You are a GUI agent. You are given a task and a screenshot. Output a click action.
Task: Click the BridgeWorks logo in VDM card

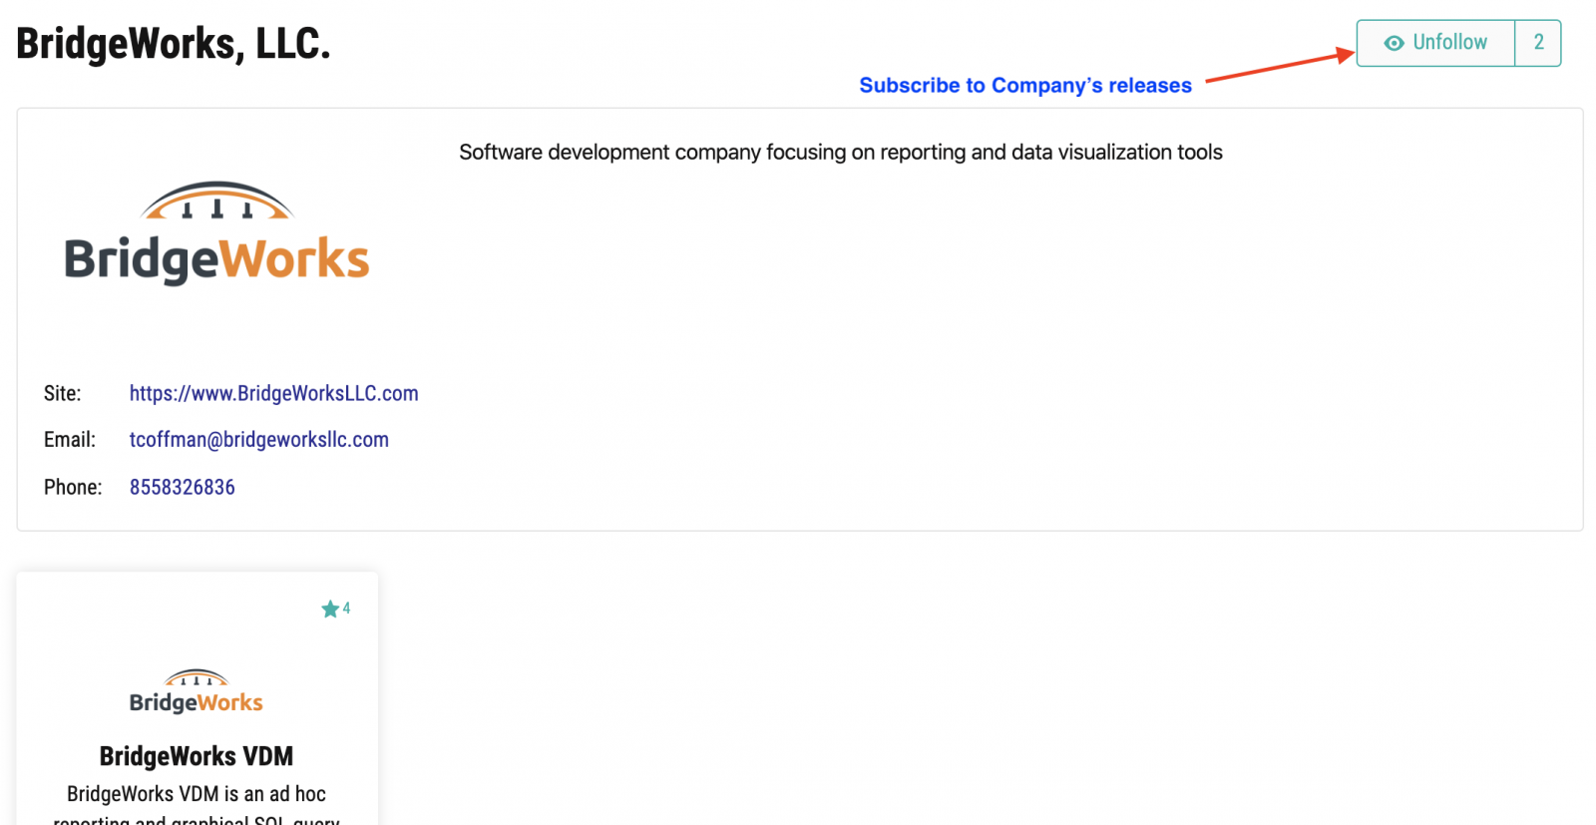pyautogui.click(x=197, y=691)
